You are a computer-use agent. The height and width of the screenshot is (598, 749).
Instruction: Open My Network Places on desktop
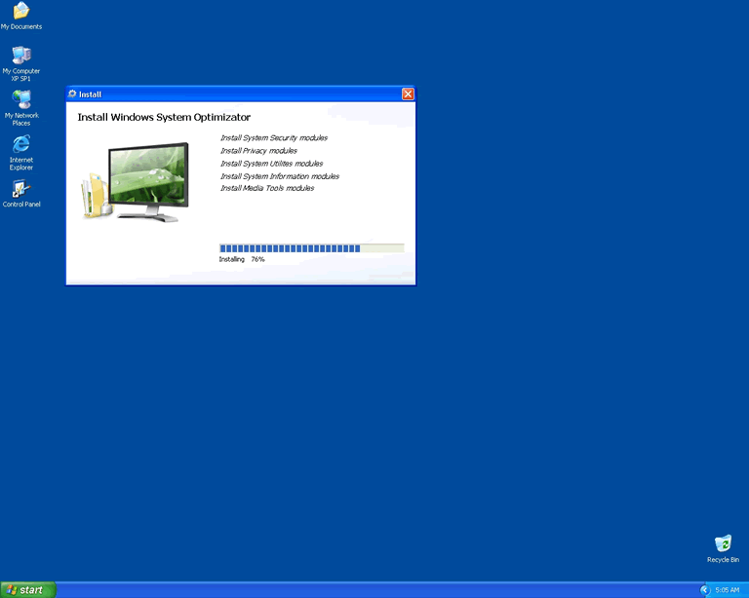[20, 99]
